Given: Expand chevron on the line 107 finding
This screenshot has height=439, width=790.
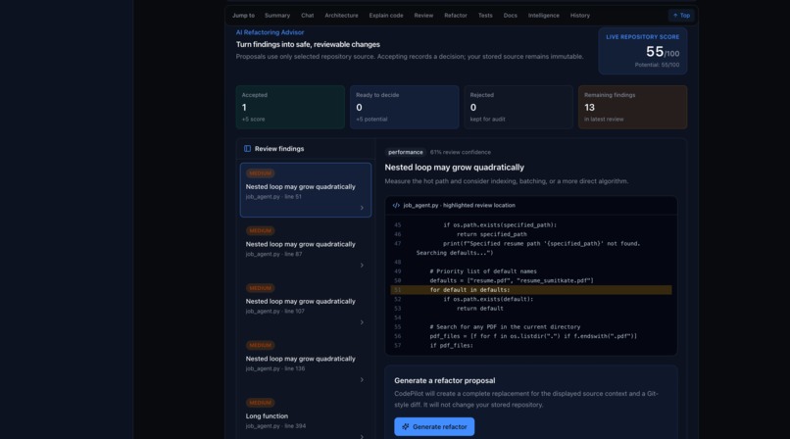Looking at the screenshot, I should [362, 322].
